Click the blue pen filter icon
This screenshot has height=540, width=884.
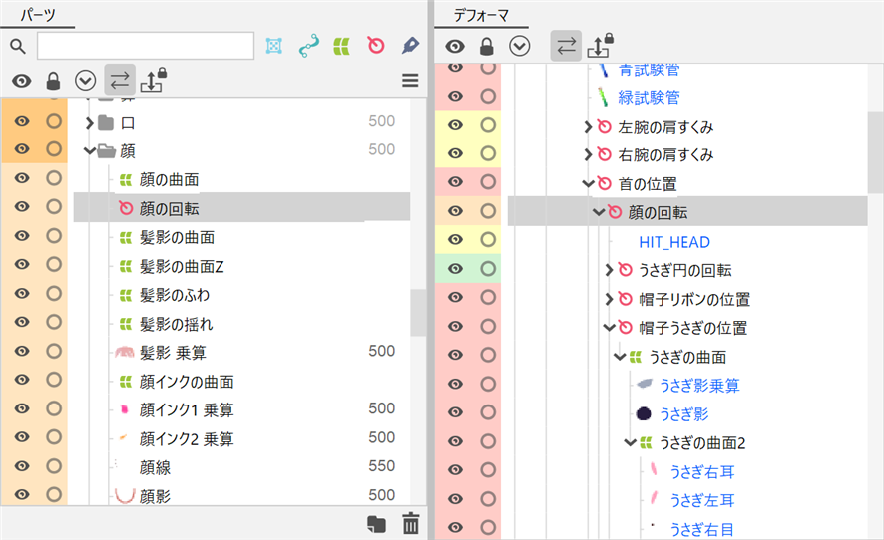tap(410, 46)
